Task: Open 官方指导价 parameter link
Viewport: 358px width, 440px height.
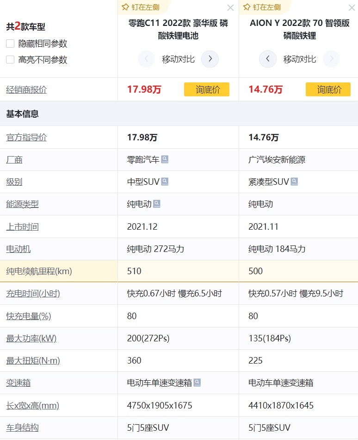Action: coord(26,137)
